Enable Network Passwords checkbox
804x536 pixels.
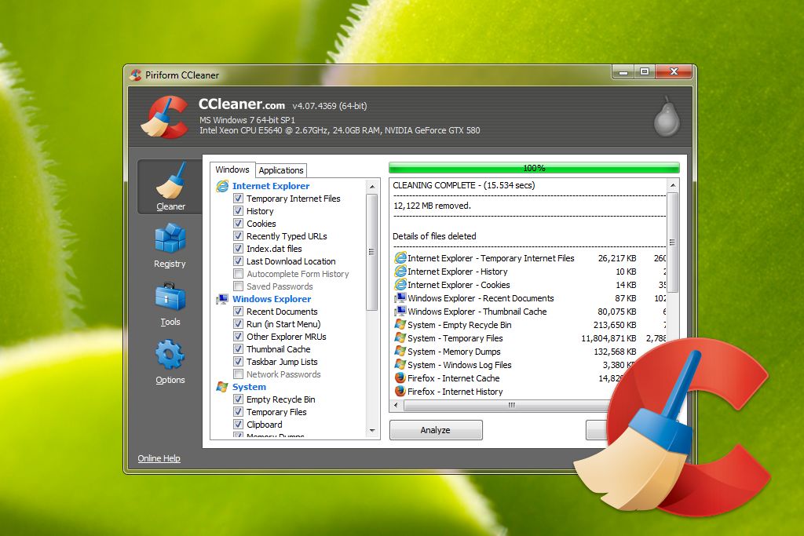(238, 374)
